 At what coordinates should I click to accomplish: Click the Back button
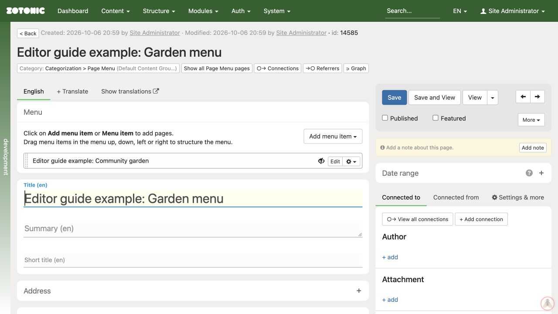pyautogui.click(x=28, y=34)
